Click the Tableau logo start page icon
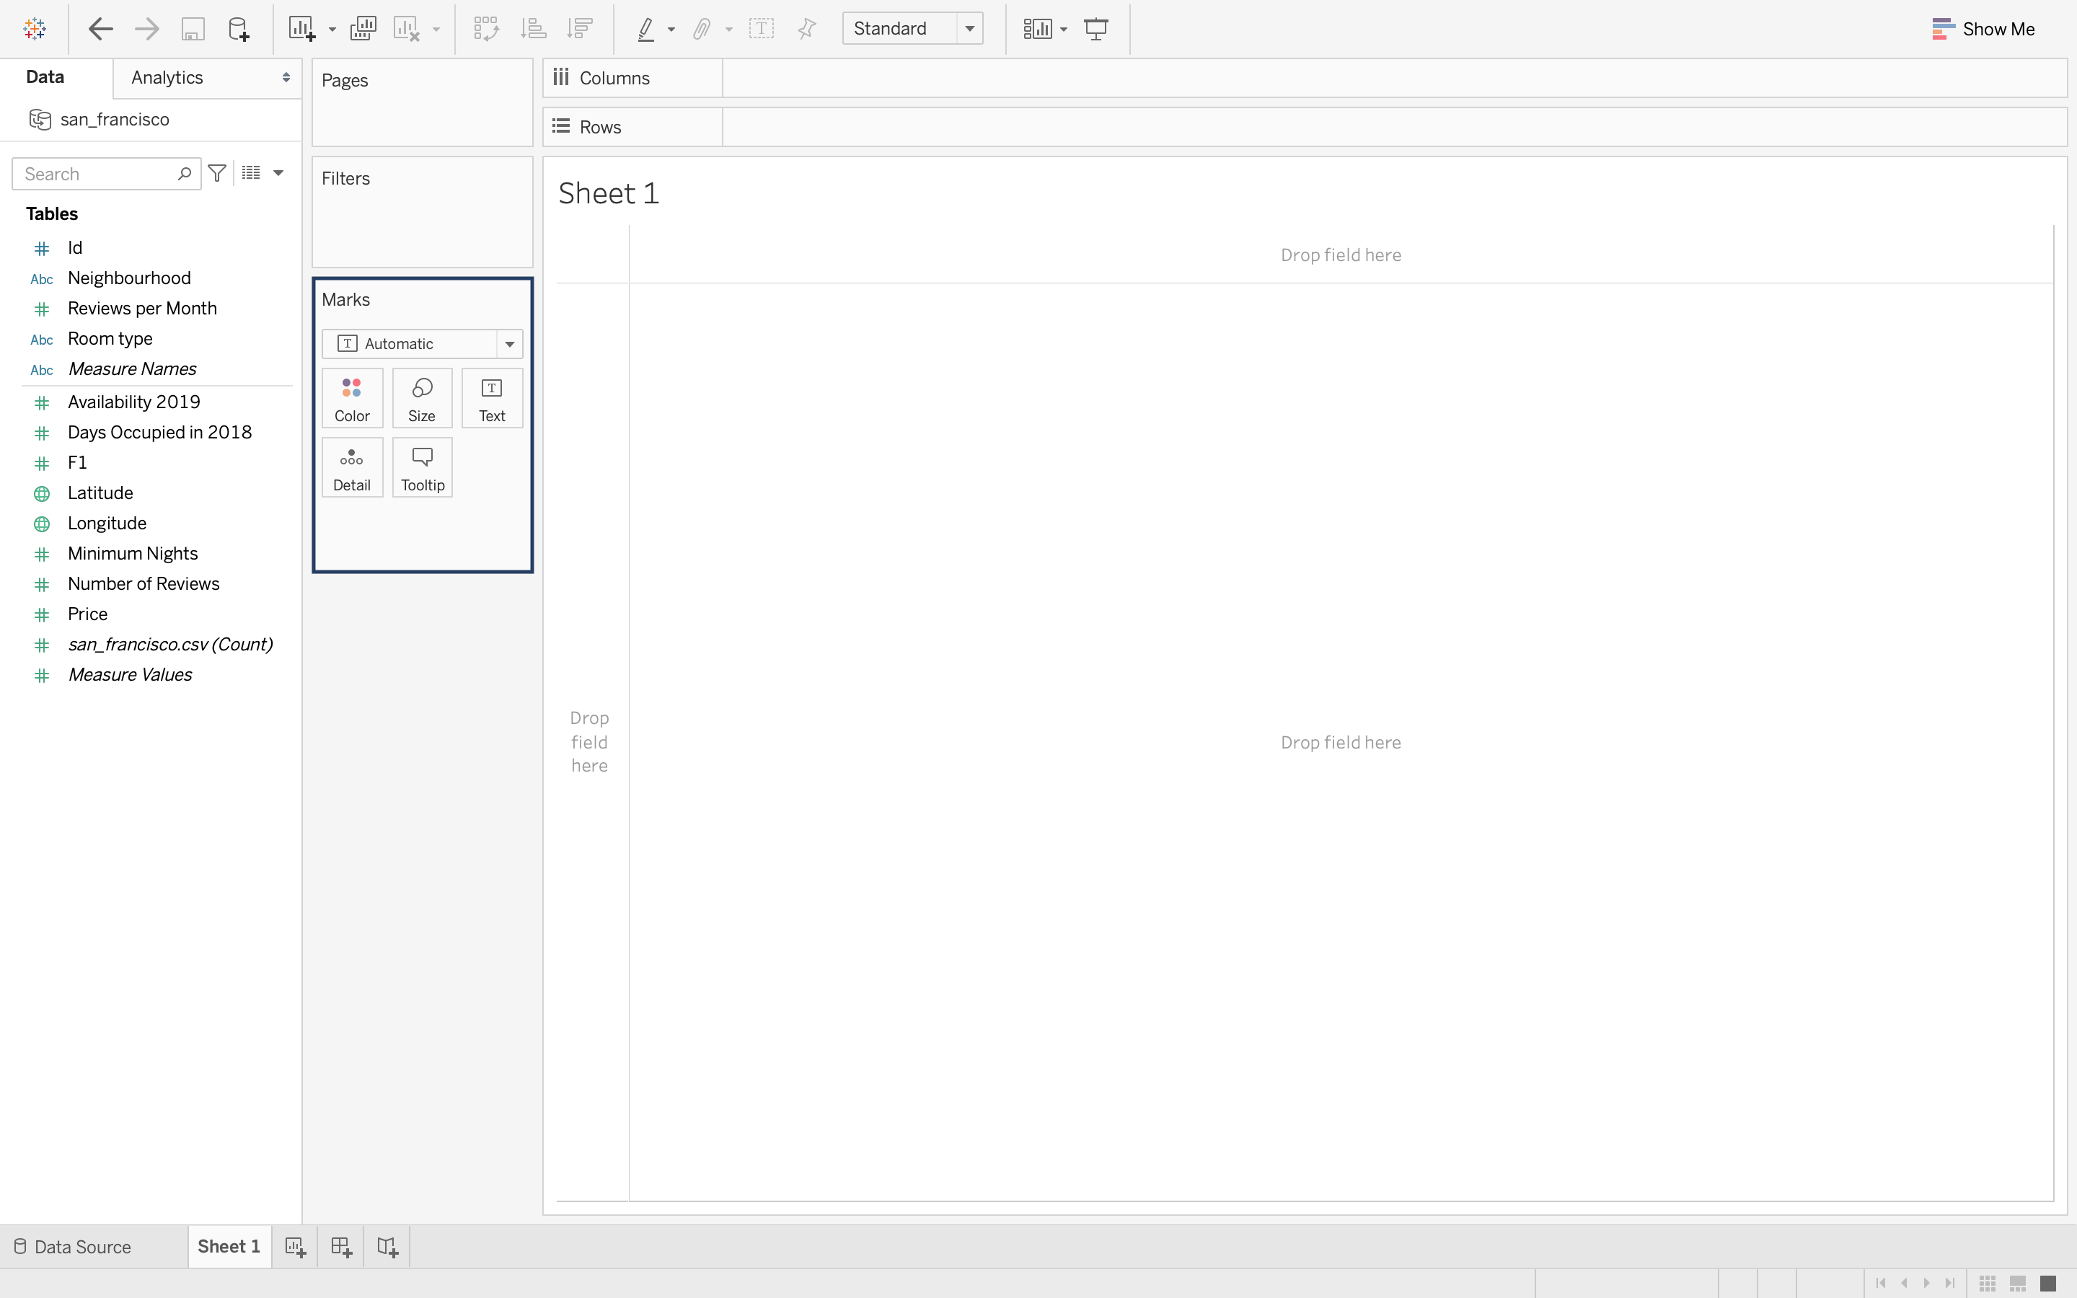Image resolution: width=2077 pixels, height=1298 pixels. [35, 28]
